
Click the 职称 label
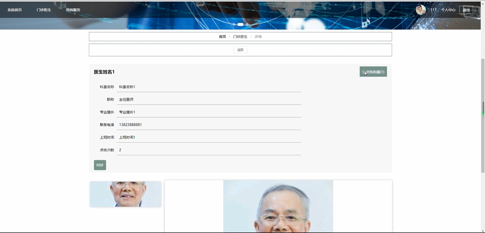pyautogui.click(x=110, y=100)
